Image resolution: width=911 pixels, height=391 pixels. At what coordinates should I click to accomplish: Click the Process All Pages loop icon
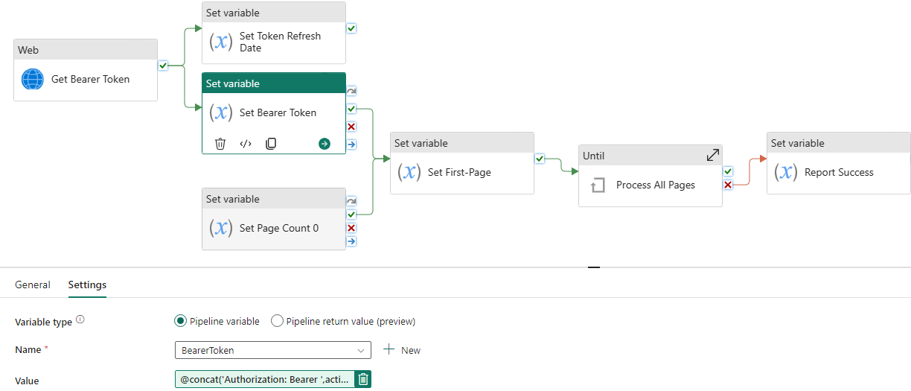(x=598, y=185)
